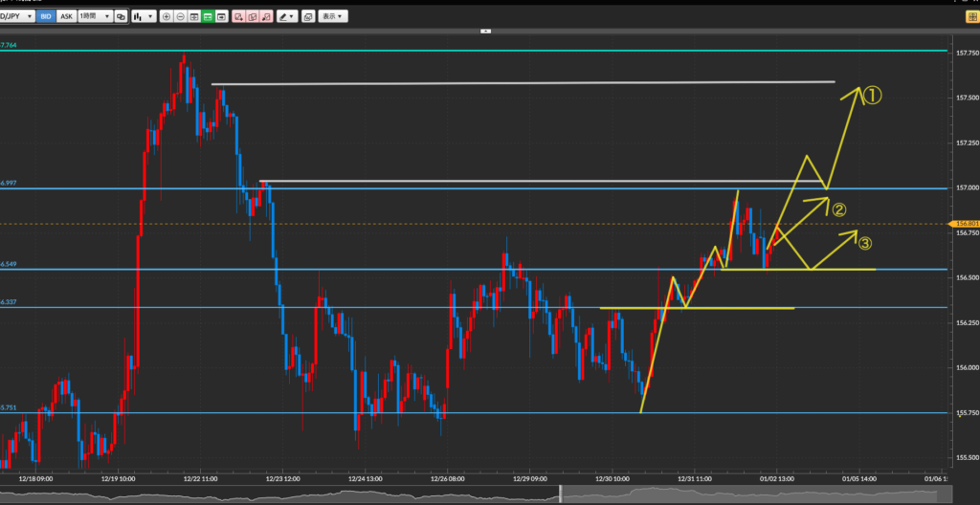This screenshot has height=505, width=980.
Task: Click the bottom navigator range handle
Action: coord(561,494)
